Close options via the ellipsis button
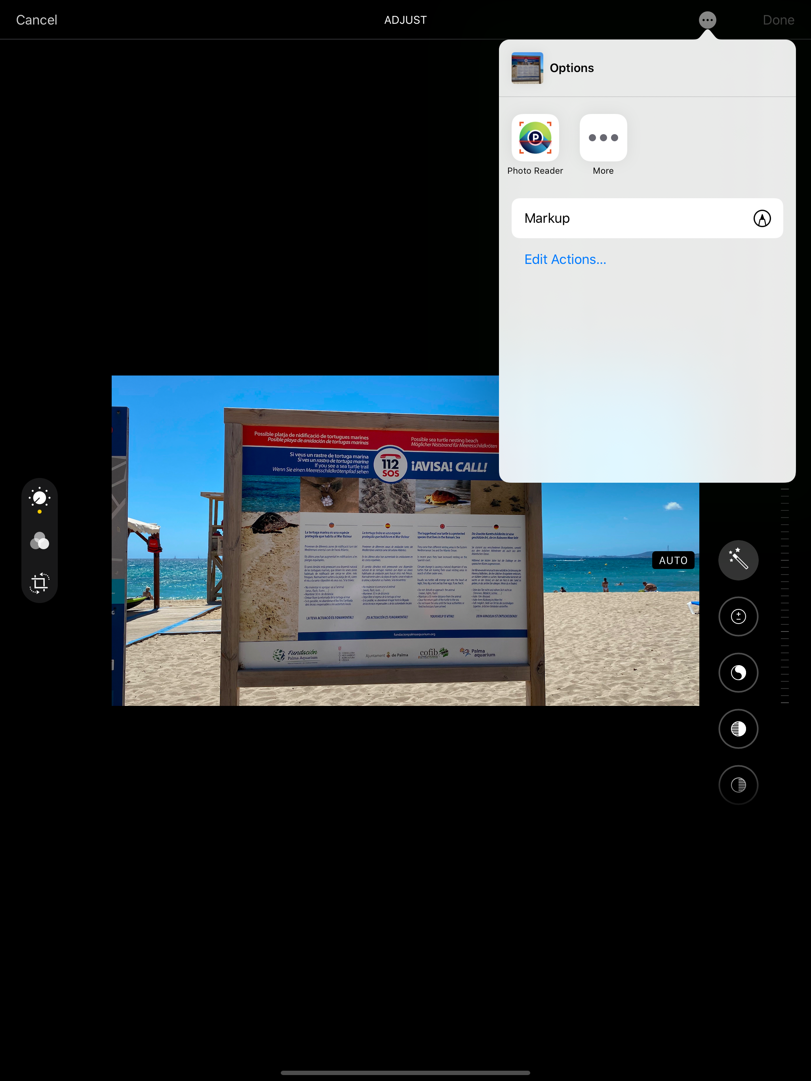 707,20
